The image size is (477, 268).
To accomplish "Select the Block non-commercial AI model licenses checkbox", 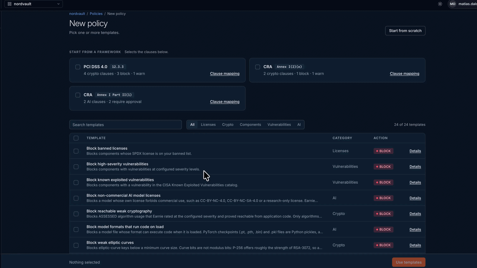I will [76, 198].
